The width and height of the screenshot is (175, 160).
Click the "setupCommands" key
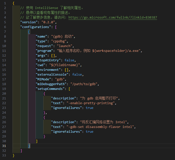(50, 89)
